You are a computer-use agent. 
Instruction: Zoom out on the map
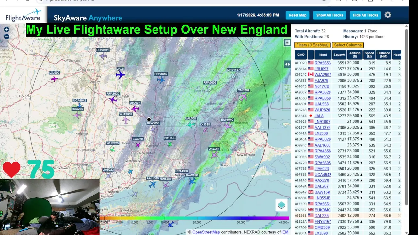pyautogui.click(x=7, y=37)
